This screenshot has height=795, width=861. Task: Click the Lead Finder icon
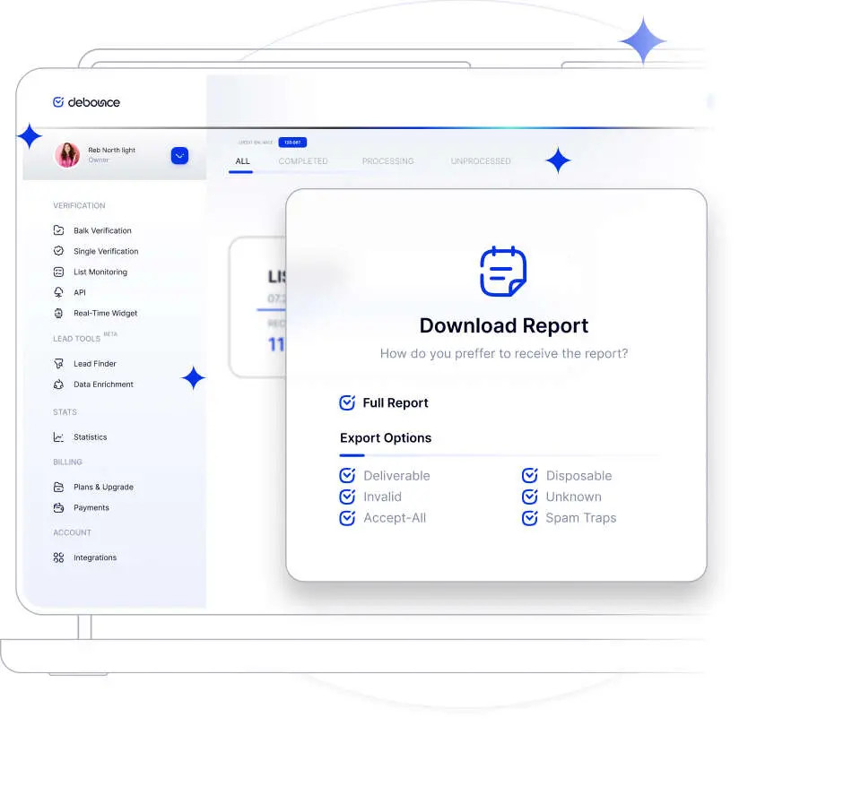59,363
